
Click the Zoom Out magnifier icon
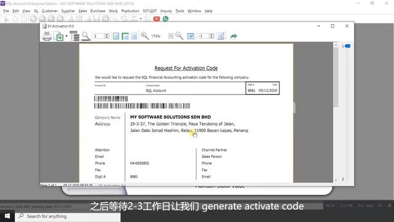click(179, 36)
